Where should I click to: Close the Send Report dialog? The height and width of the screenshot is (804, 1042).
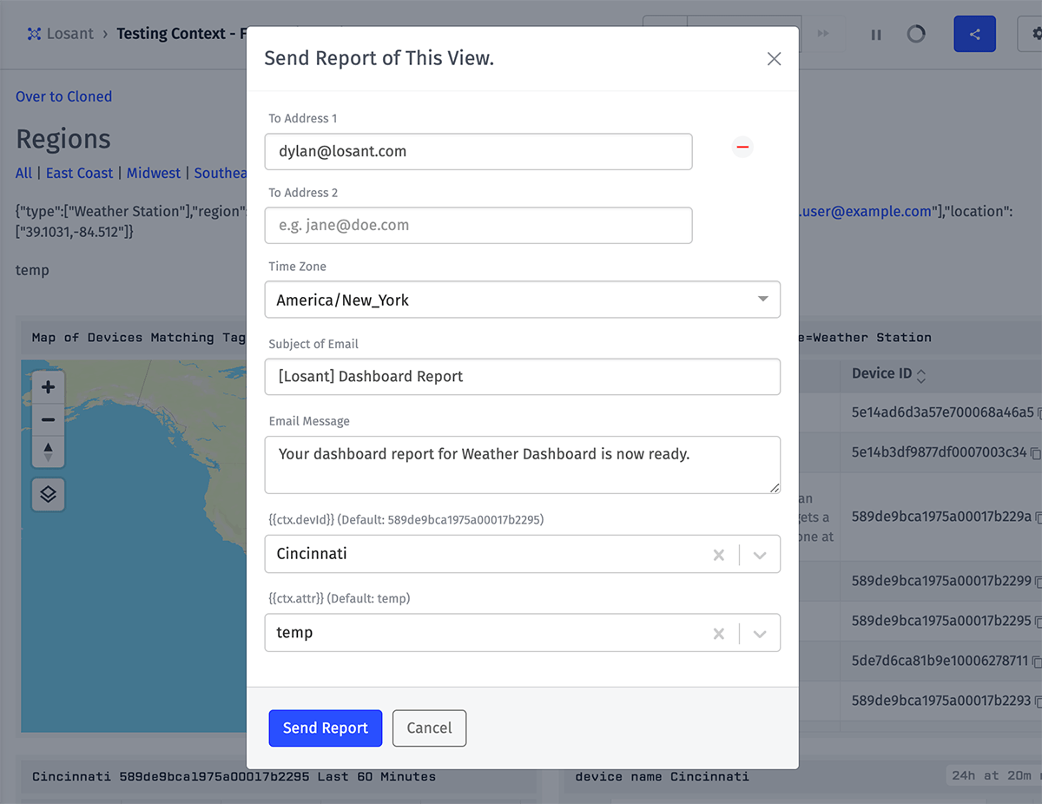pos(774,59)
